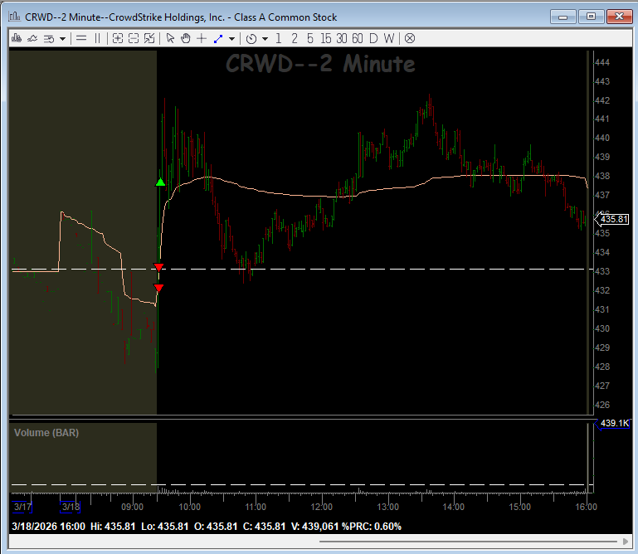The width and height of the screenshot is (638, 554).
Task: Expand the drawing tools dropdown arrow
Action: tap(232, 39)
